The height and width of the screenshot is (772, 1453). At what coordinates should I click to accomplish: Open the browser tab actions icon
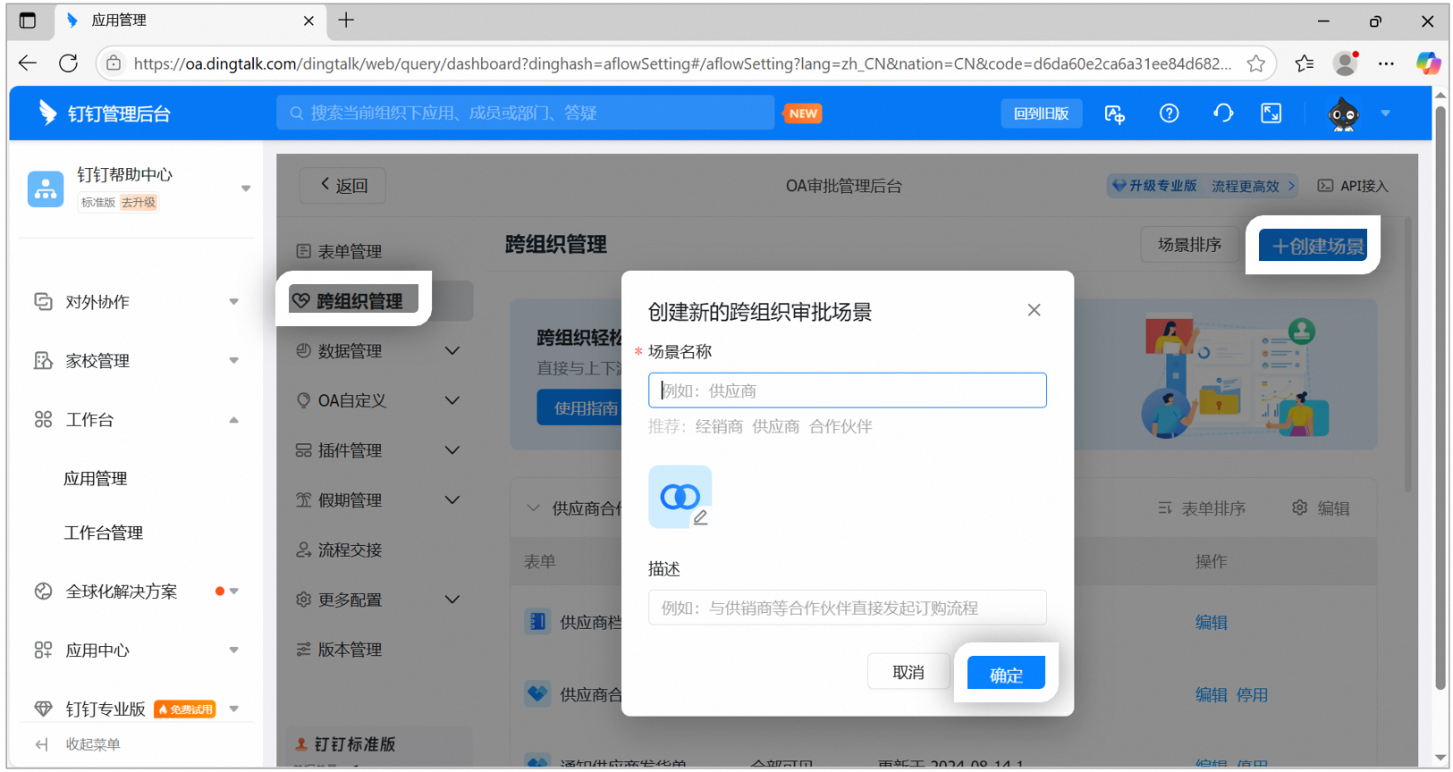(28, 21)
